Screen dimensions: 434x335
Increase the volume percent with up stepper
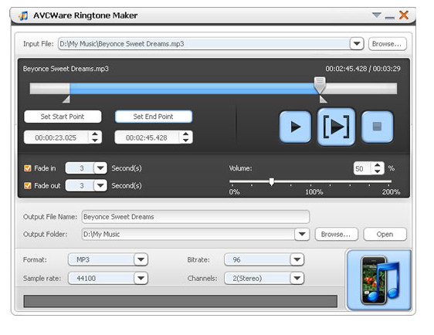378,165
